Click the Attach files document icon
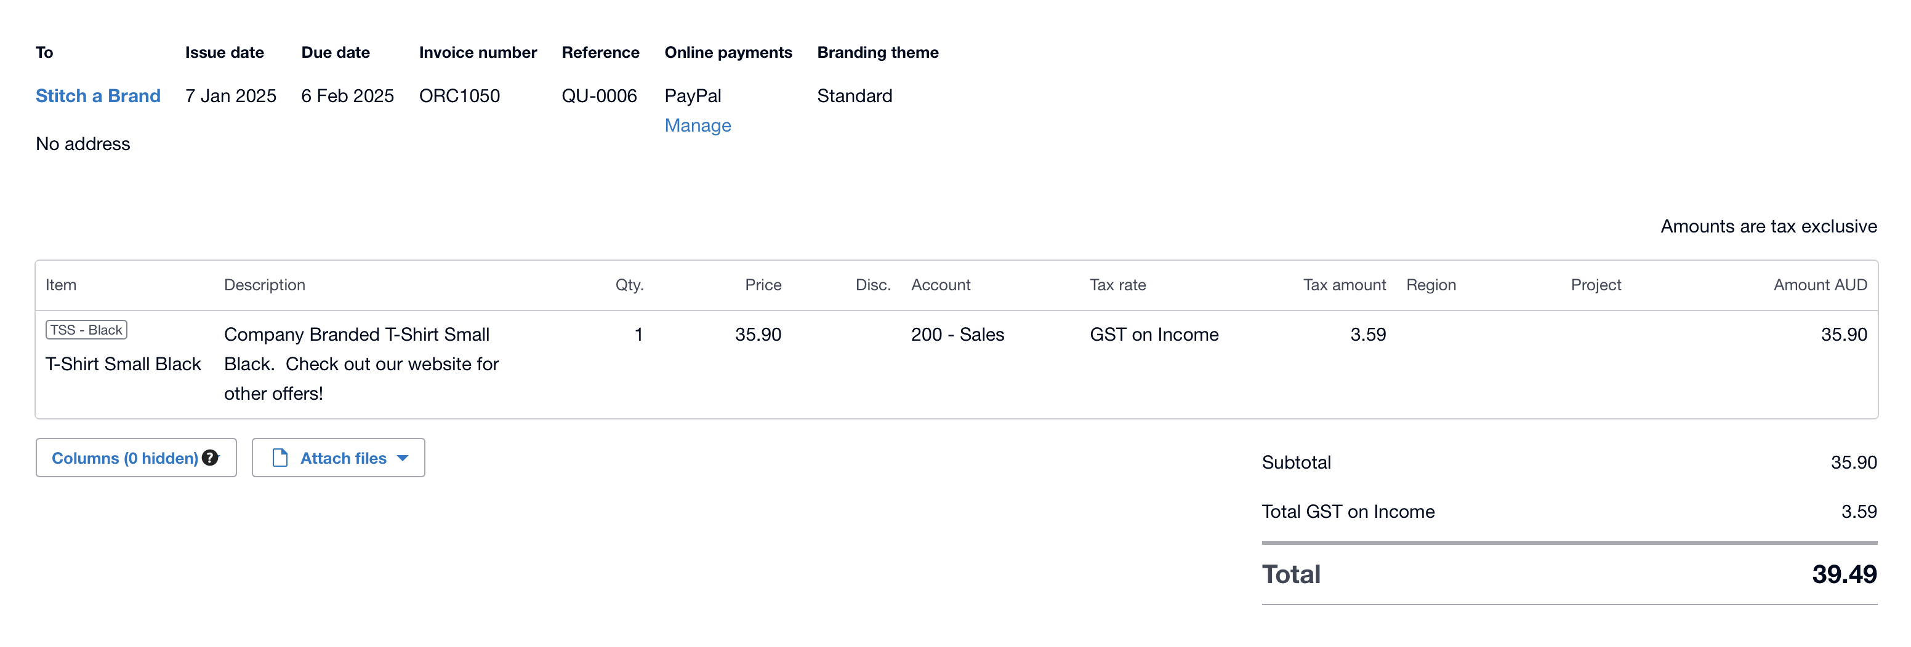This screenshot has height=647, width=1911. pos(280,458)
